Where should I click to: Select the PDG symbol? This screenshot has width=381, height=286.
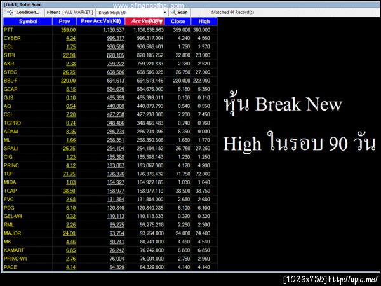tap(9, 208)
